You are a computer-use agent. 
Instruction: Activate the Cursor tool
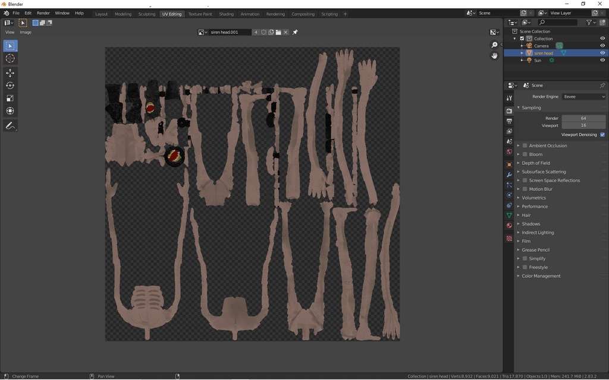click(x=10, y=58)
